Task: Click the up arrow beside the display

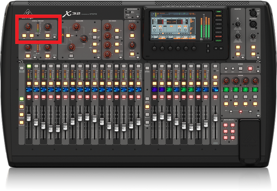Action: 208,45
